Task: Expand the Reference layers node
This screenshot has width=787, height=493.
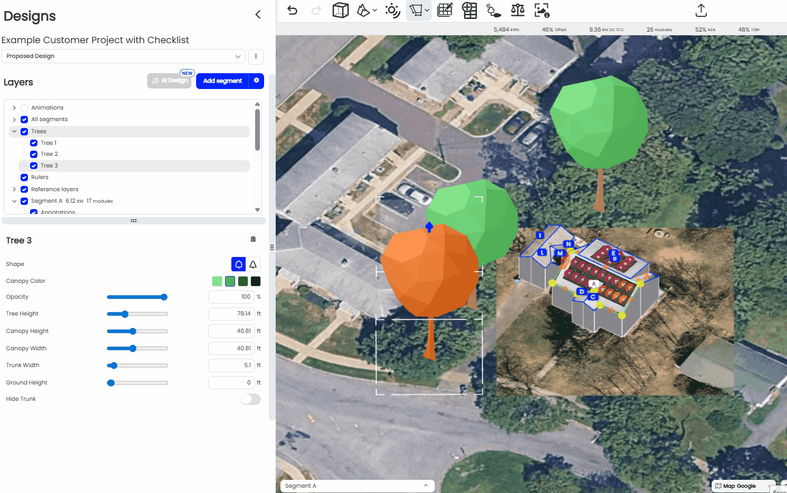Action: tap(14, 190)
